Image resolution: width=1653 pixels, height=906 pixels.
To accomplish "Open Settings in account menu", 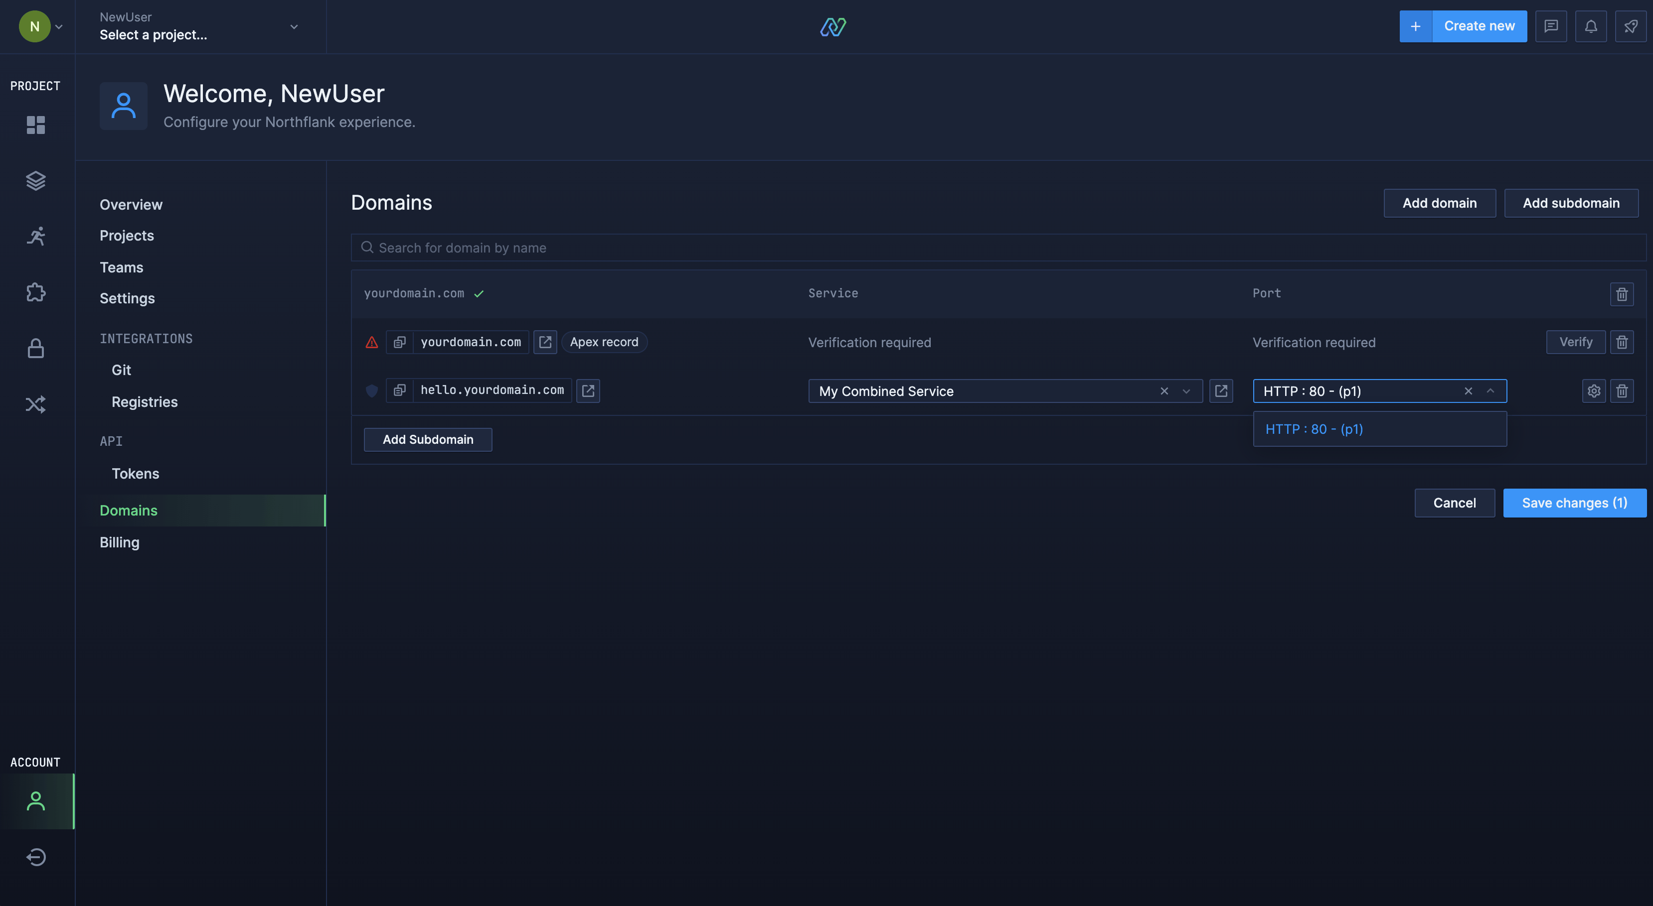I will pos(127,298).
